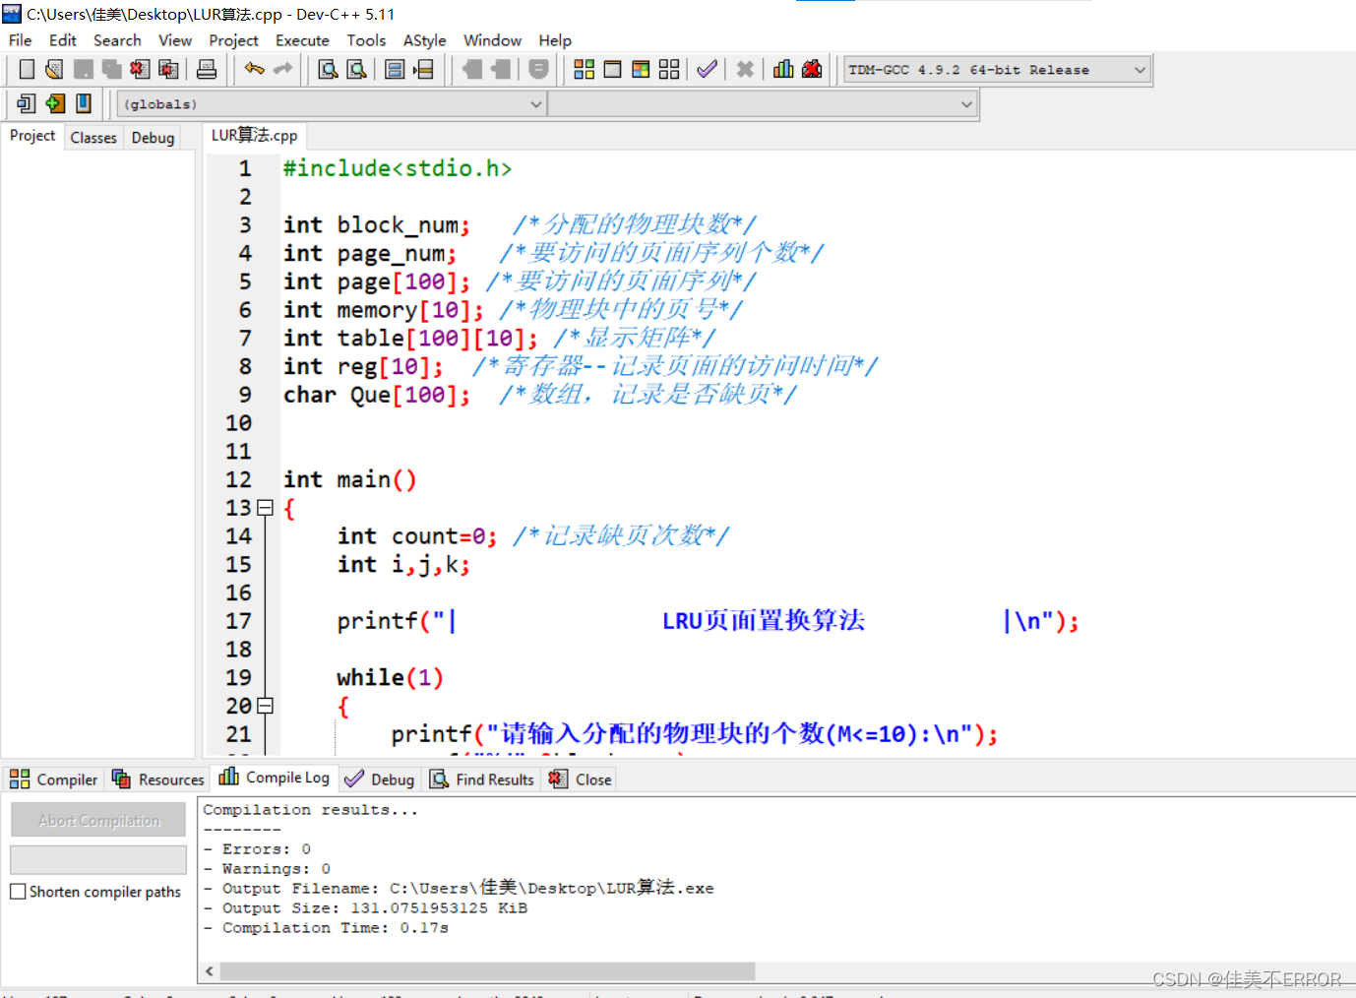
Task: Click the 'int main()' line in the editor
Action: click(x=350, y=479)
